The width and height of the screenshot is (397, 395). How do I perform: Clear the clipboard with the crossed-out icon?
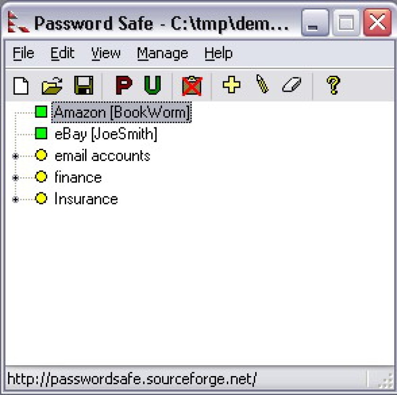click(x=192, y=86)
